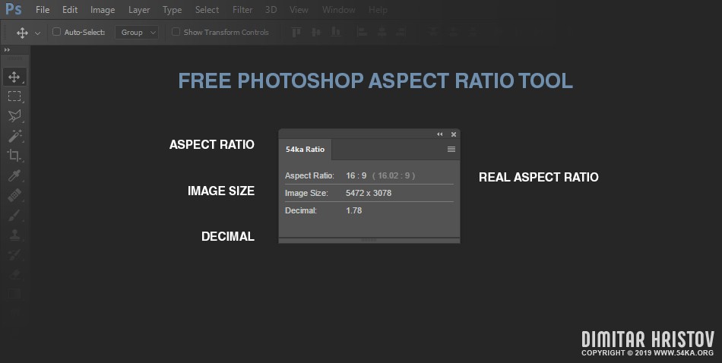Select the Eyedropper tool
This screenshot has height=363, width=722.
point(14,175)
